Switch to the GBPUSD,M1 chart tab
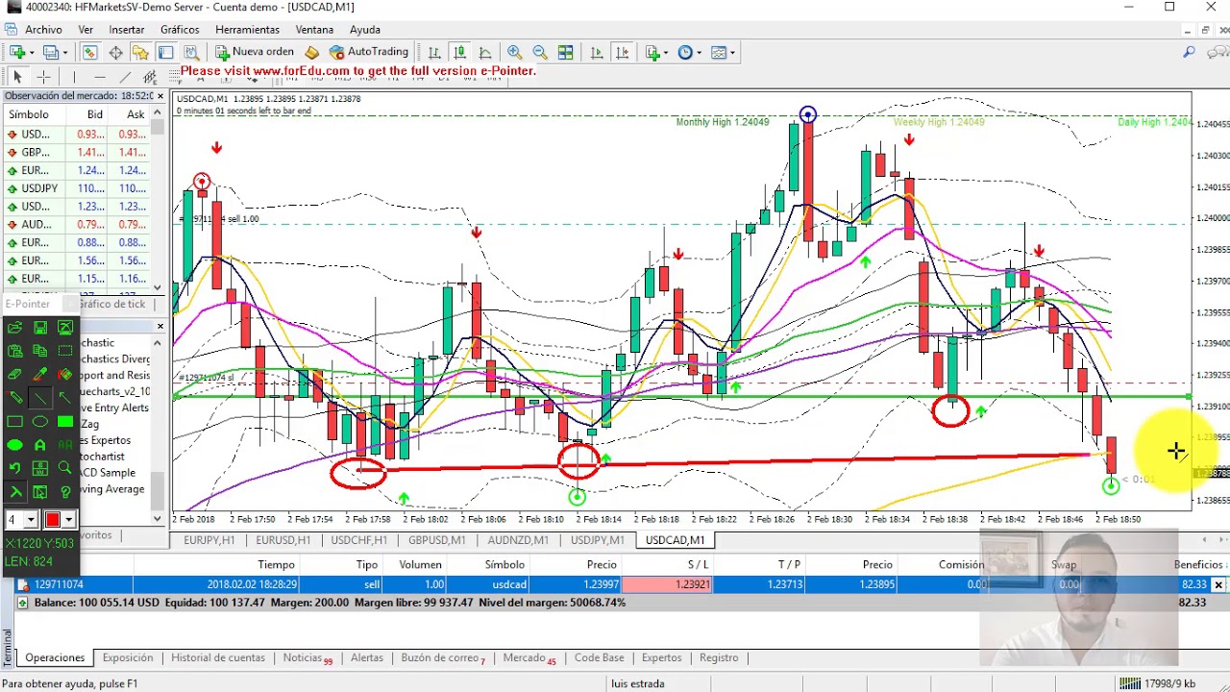Image resolution: width=1230 pixels, height=692 pixels. pyautogui.click(x=436, y=540)
